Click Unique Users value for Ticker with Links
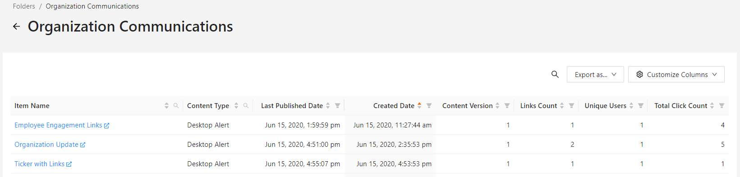The image size is (740, 177). coord(642,164)
